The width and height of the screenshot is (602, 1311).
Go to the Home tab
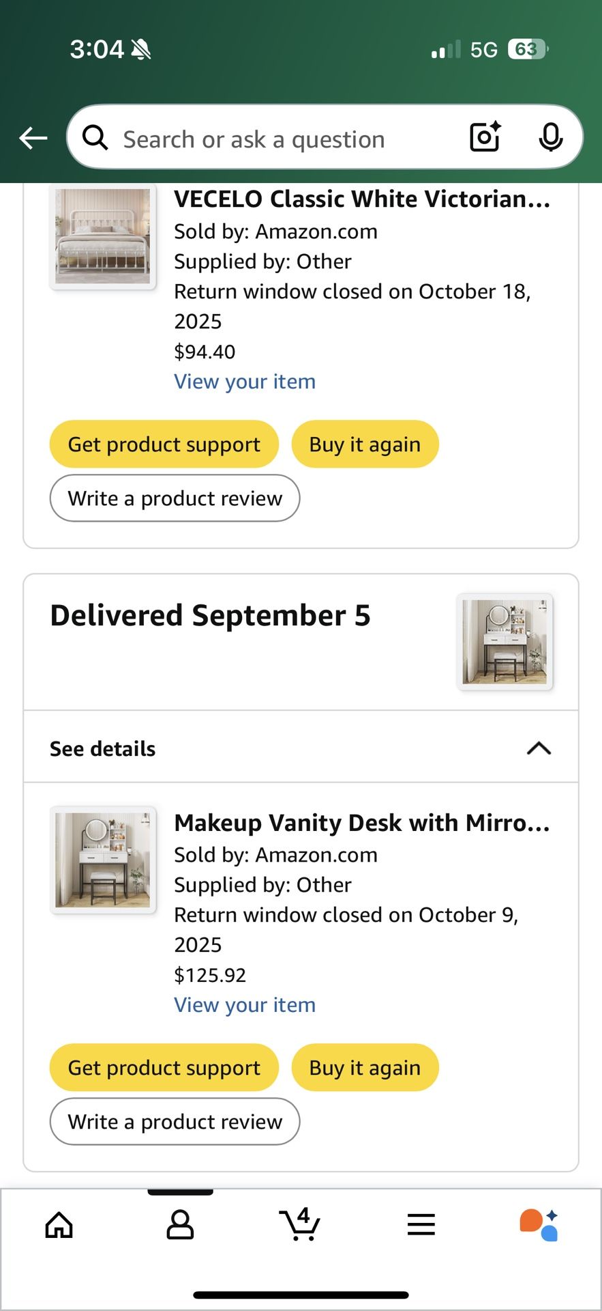(x=59, y=1224)
